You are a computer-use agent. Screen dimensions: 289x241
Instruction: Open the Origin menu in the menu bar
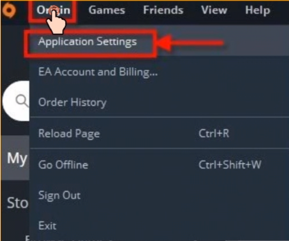53,10
